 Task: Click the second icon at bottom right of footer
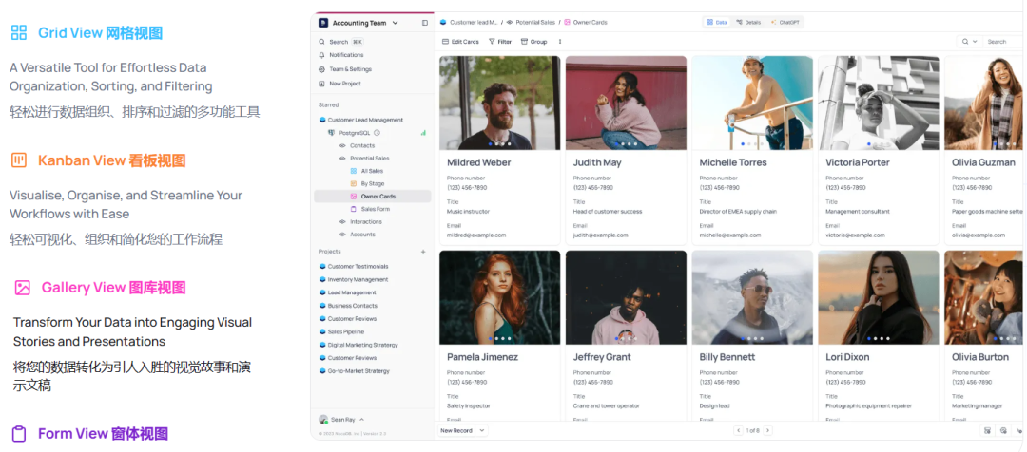click(x=1003, y=430)
